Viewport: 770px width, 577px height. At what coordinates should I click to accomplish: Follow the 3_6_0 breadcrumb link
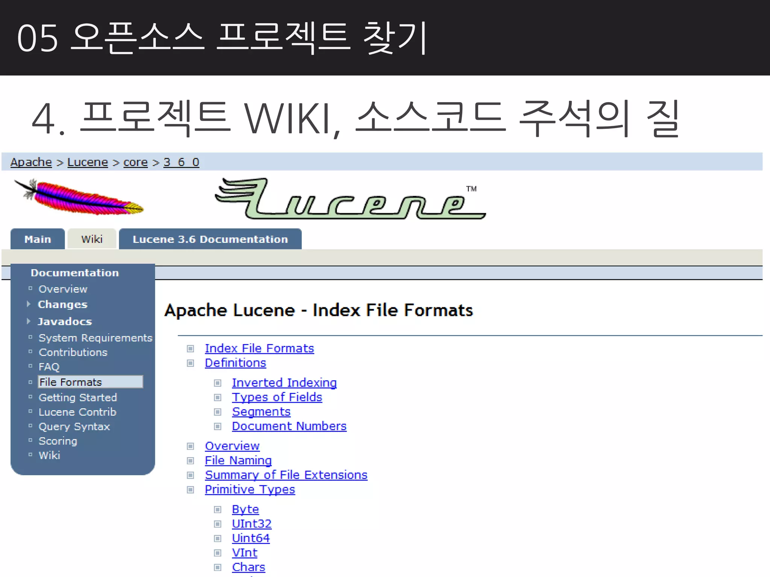click(181, 162)
